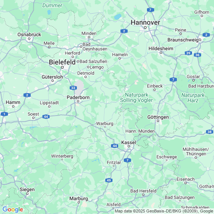The height and width of the screenshot is (214, 214).
Task: Open the Naturpark Harz label
Action: [x=193, y=98]
